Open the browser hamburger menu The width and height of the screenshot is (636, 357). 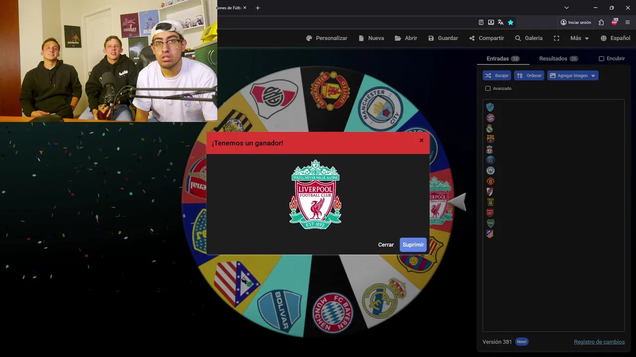point(628,22)
